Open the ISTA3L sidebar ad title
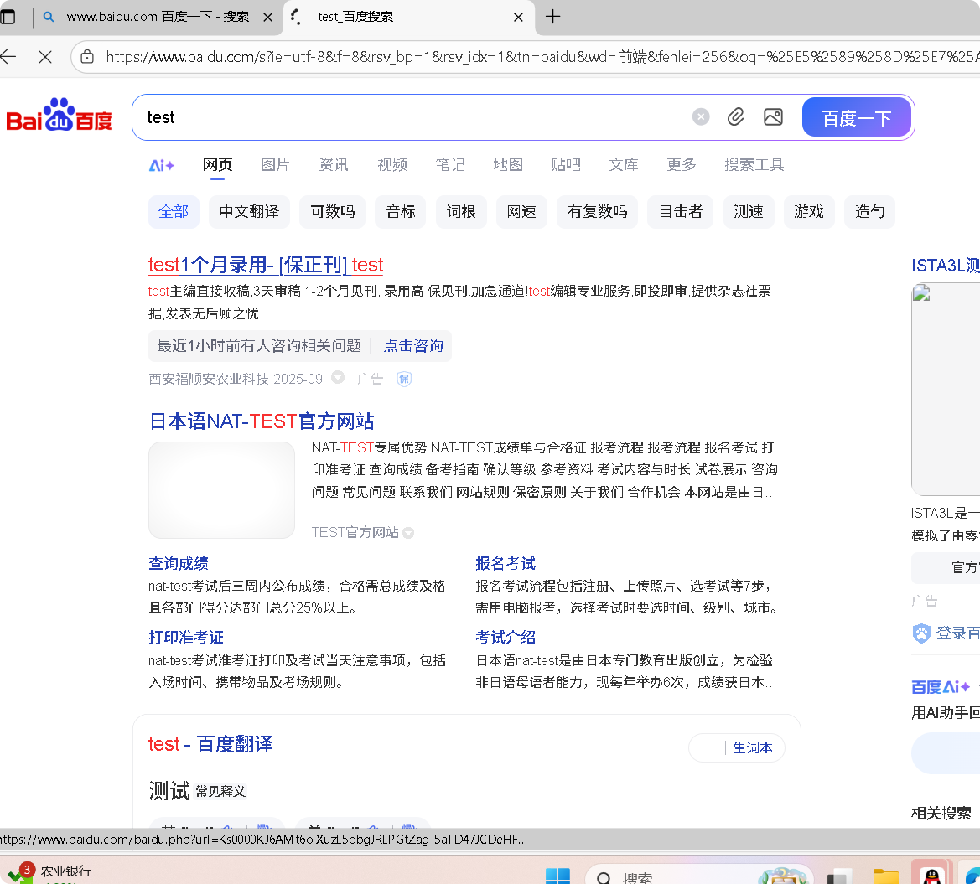Viewport: 980px width, 884px height. point(946,266)
